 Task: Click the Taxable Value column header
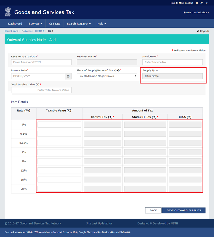pyautogui.click(x=59, y=110)
